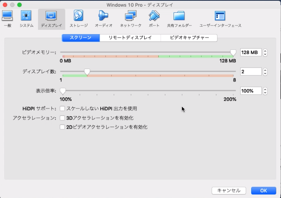Enable 3Dアクセラレーションを有効化 checkbox
The width and height of the screenshot is (281, 198).
pos(62,118)
